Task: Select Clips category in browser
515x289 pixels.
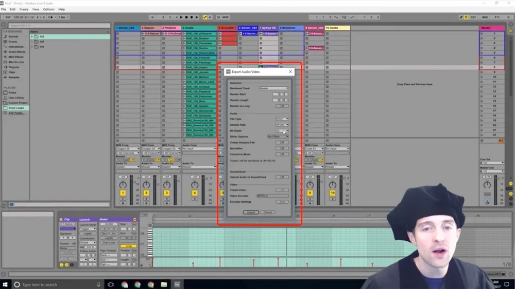Action: [12, 72]
